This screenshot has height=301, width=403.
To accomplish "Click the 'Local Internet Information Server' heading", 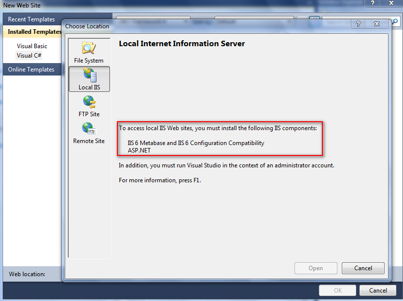I will pyautogui.click(x=182, y=44).
